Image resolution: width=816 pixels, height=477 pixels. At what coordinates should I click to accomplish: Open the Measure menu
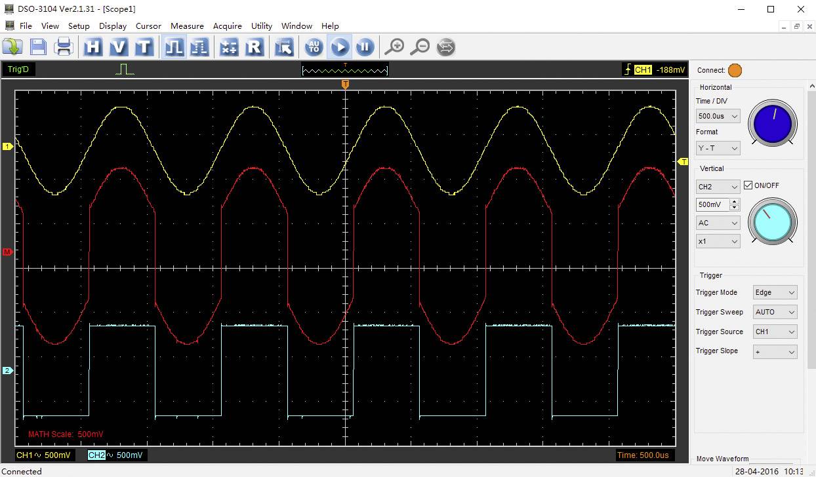click(187, 26)
